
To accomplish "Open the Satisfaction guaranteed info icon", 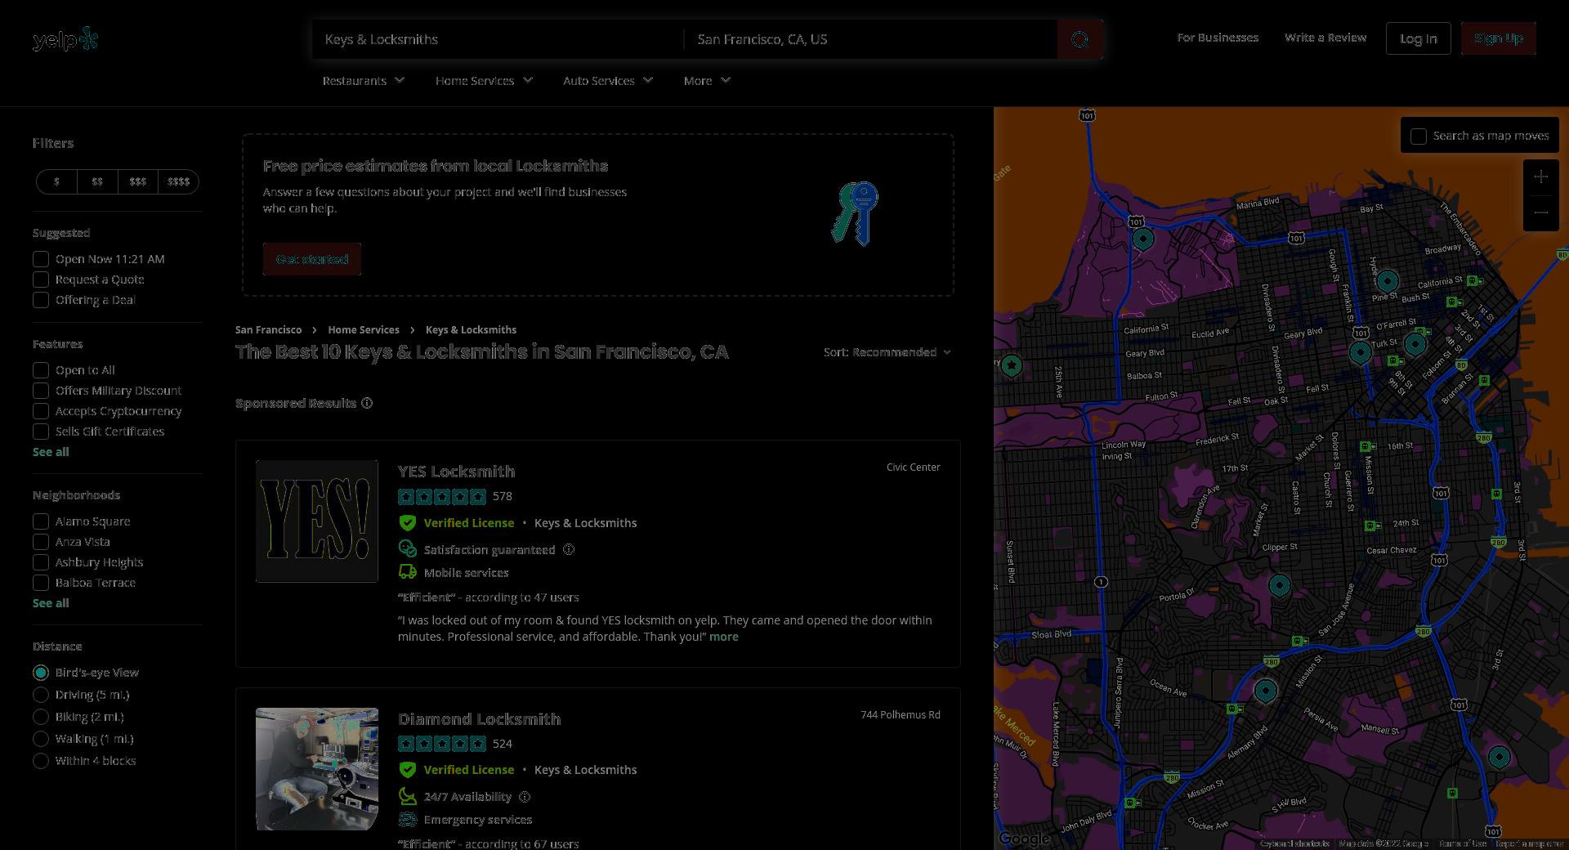I will click(x=569, y=549).
